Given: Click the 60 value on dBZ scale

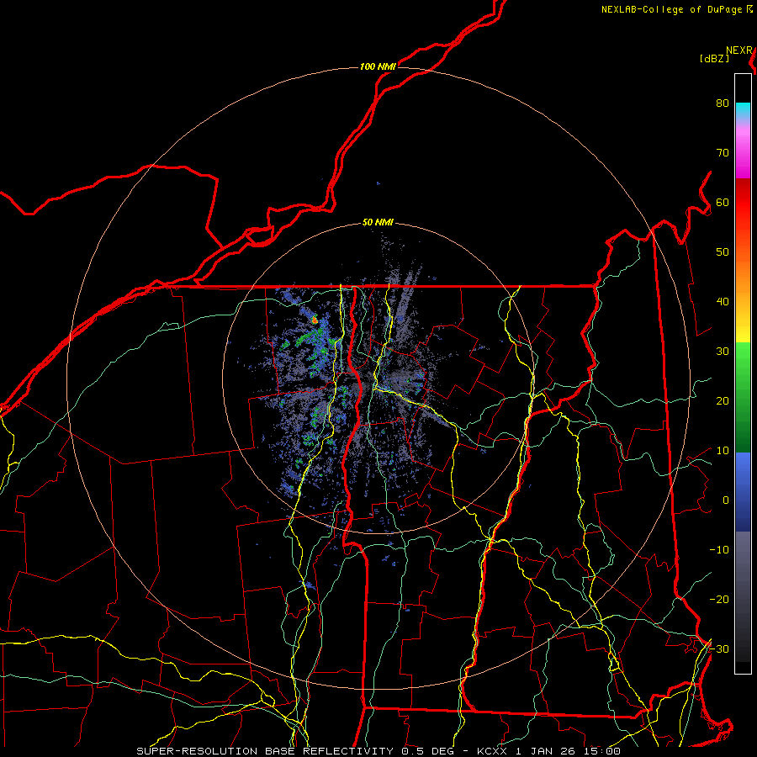Looking at the screenshot, I should (723, 203).
